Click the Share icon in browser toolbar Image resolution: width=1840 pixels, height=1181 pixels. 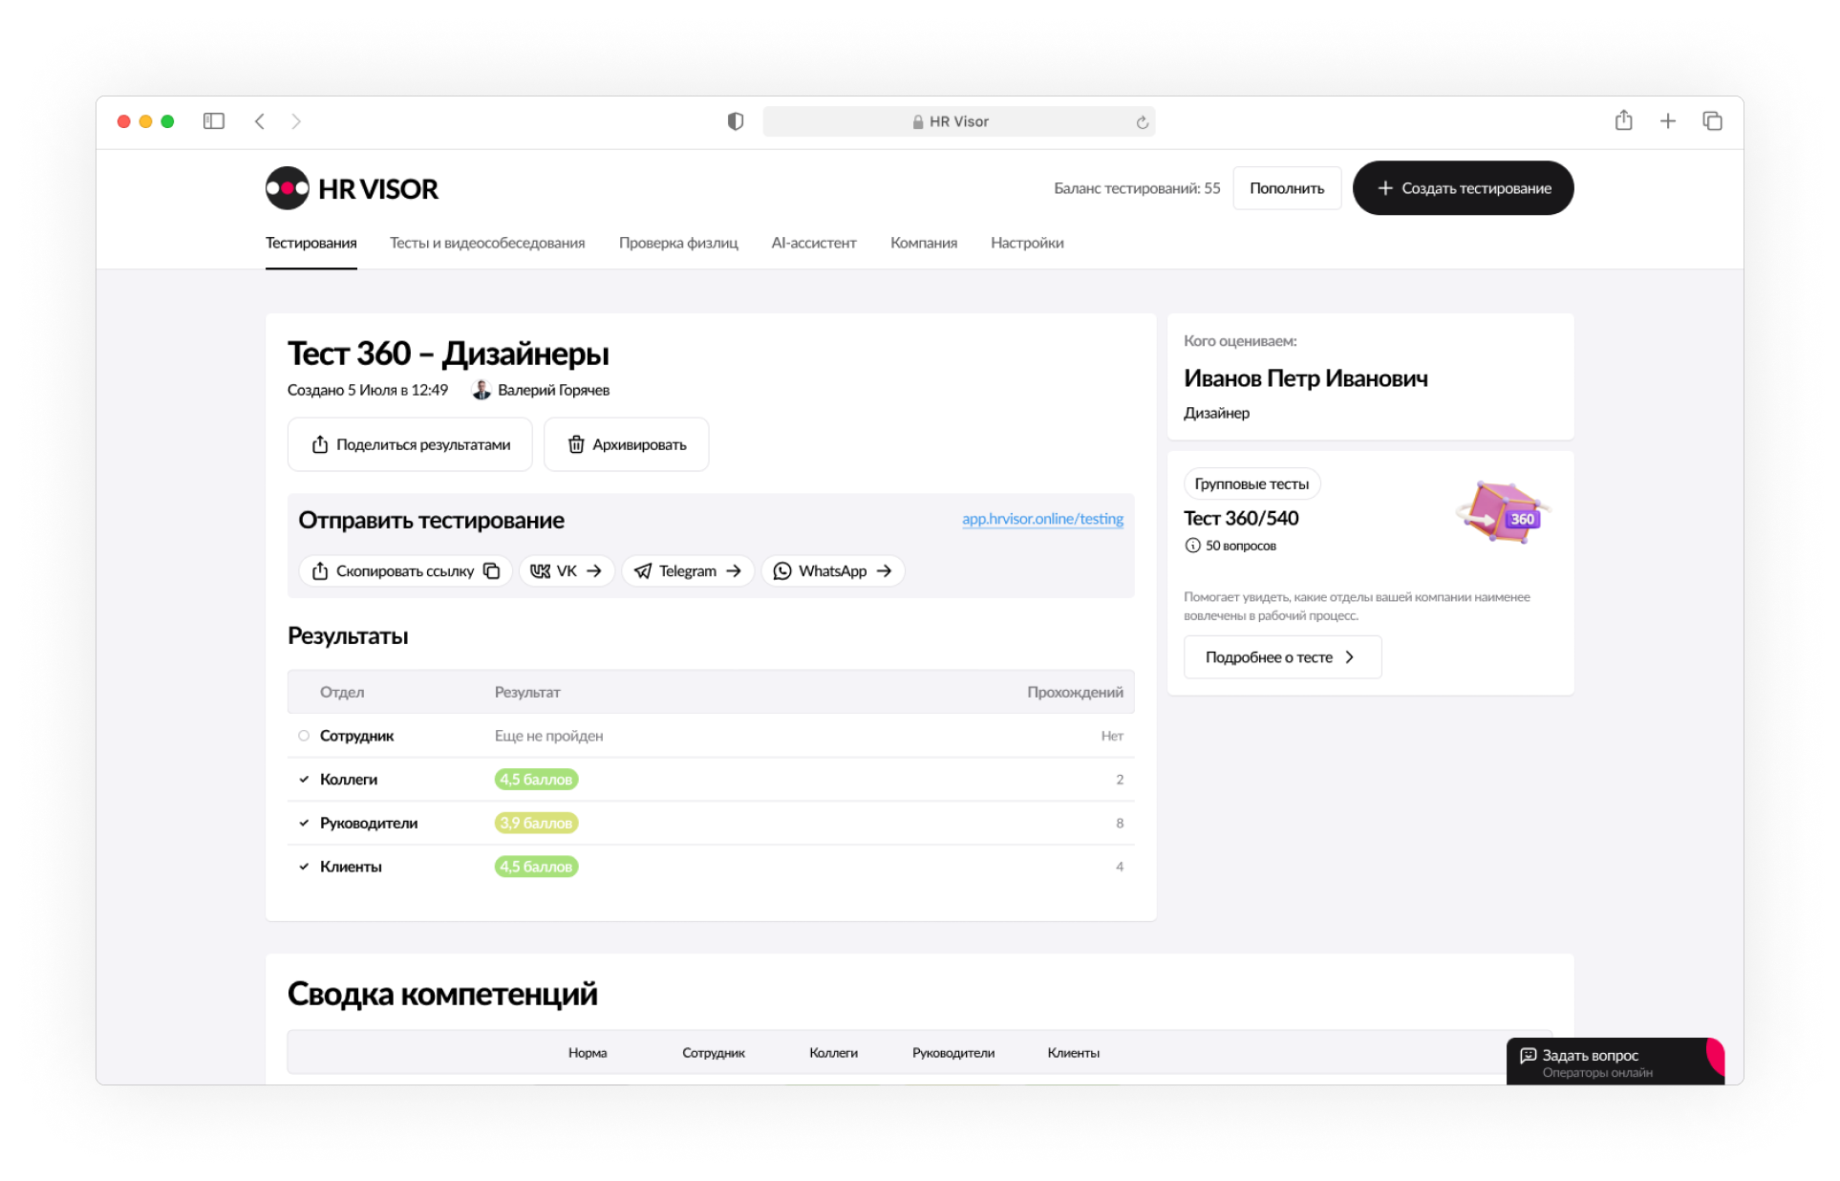(1623, 121)
